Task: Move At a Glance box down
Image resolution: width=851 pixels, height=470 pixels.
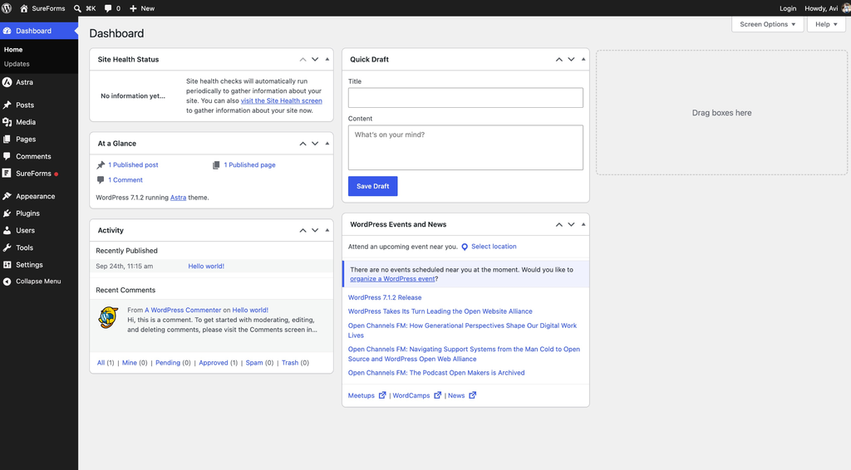Action: (x=315, y=144)
